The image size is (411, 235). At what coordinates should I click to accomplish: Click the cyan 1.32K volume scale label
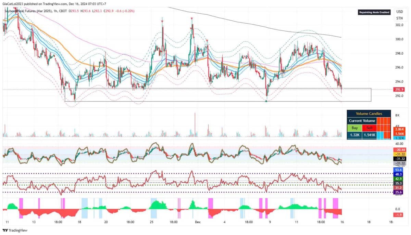coord(400,138)
